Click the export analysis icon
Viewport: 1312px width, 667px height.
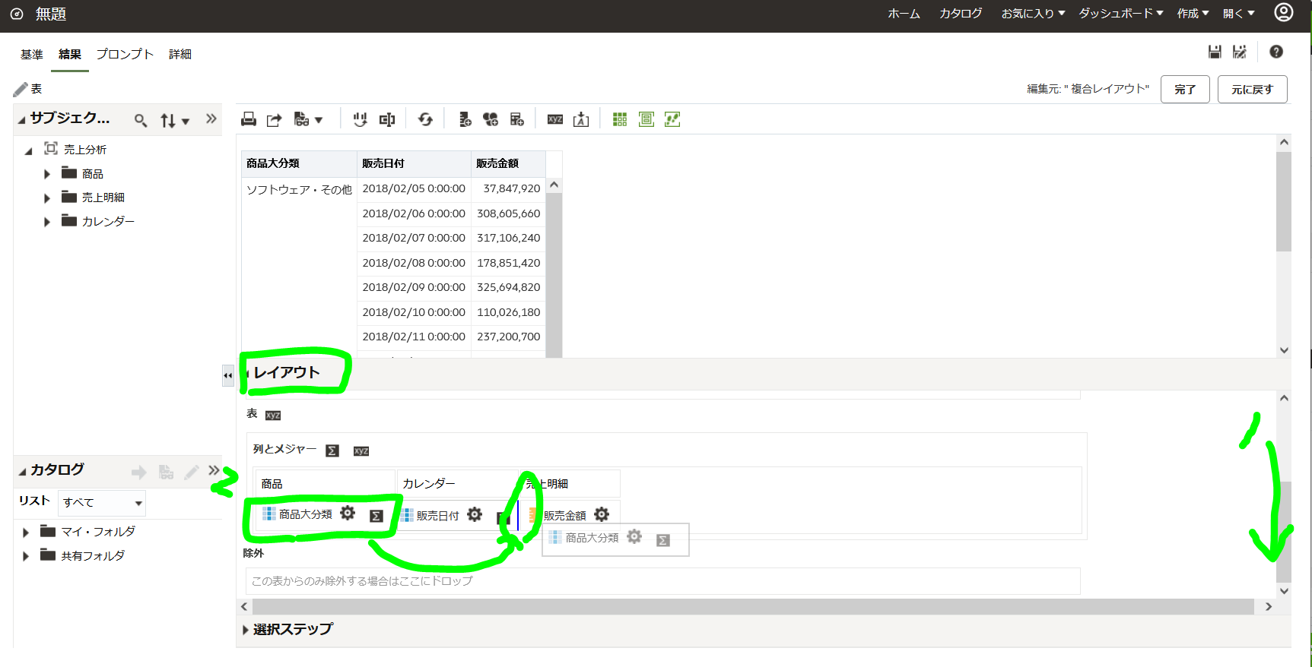tap(275, 119)
